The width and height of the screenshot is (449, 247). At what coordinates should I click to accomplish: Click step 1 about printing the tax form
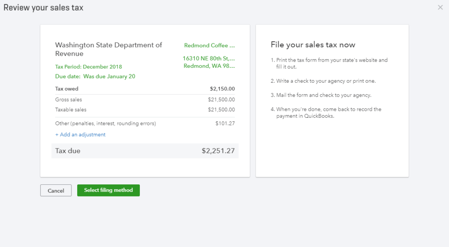(331, 64)
